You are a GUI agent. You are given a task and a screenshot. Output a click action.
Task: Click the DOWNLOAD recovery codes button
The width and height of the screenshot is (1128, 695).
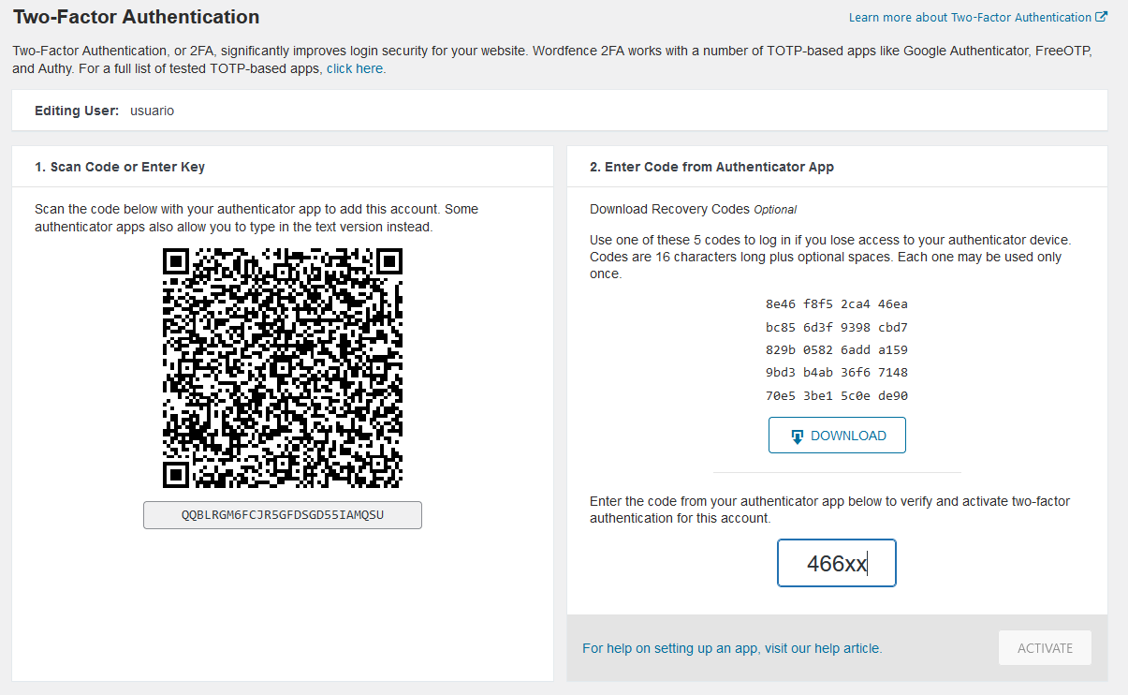(x=837, y=436)
